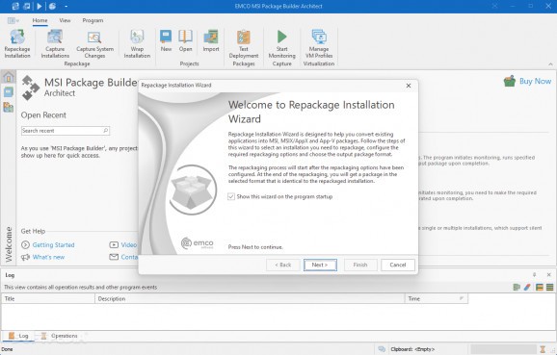Click Cancel in the Repackage Installation Wizard

[398, 265]
